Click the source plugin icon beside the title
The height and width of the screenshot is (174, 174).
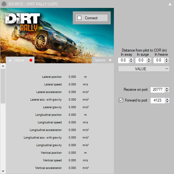tap(4, 4)
